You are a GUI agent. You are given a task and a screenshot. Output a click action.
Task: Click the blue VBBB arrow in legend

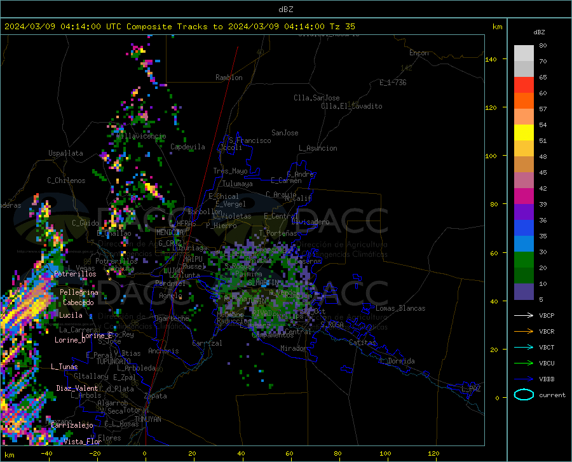click(x=524, y=379)
